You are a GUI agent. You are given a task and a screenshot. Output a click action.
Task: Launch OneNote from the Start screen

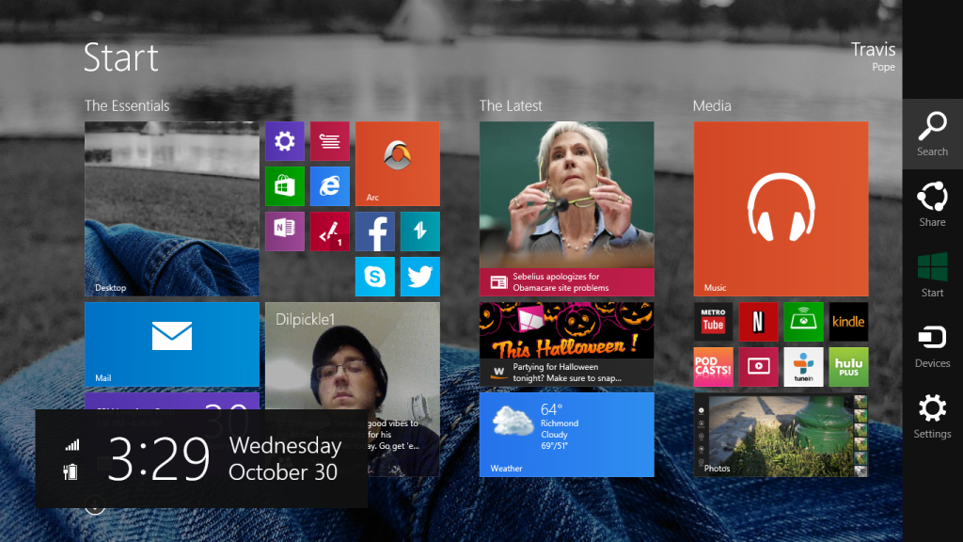[284, 231]
